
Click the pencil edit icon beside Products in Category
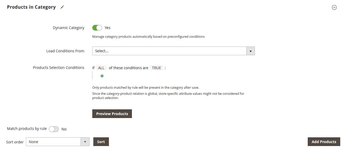[x=62, y=7]
